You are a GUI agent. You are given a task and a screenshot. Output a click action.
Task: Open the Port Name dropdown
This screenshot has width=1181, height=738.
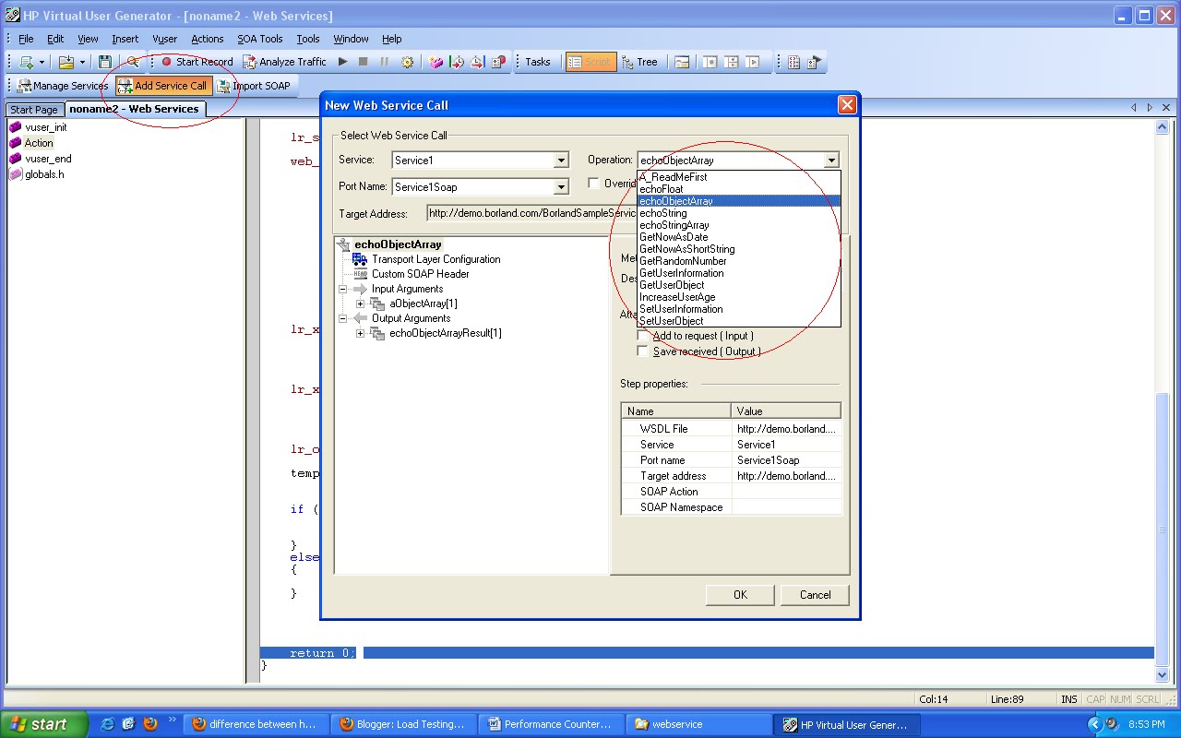[x=561, y=187]
